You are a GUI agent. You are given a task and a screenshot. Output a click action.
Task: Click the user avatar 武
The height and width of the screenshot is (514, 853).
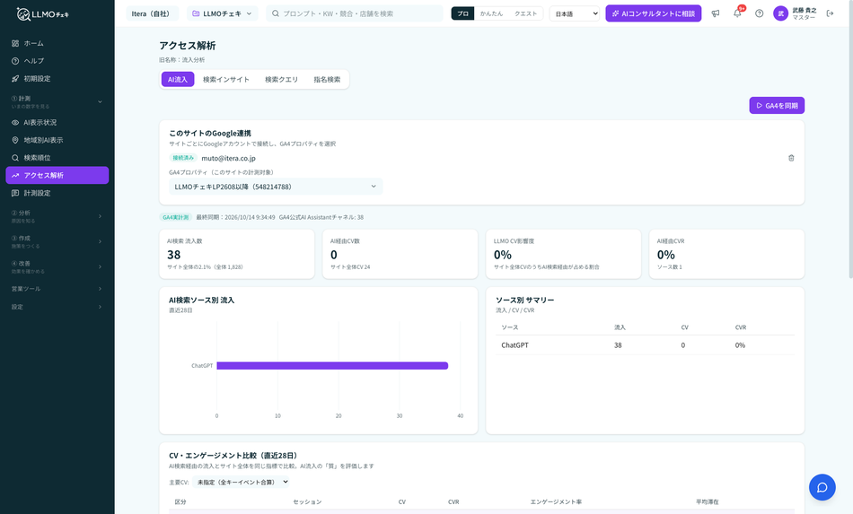(780, 13)
